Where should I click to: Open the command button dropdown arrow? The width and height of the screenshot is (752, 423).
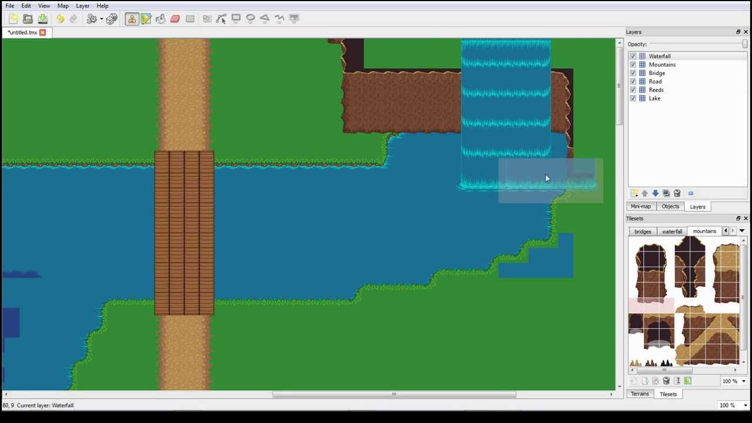coord(101,19)
